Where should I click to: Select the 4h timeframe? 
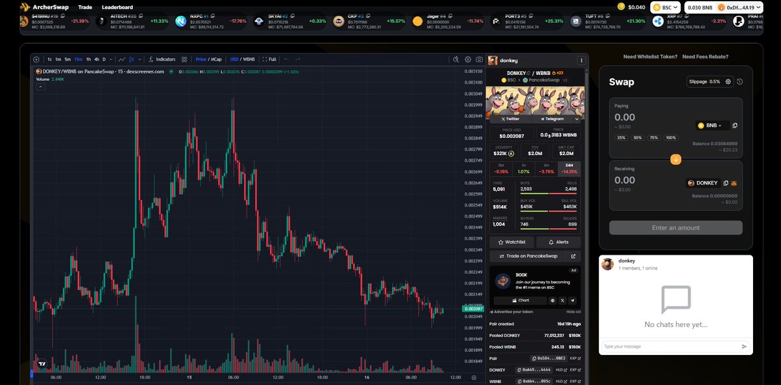[x=96, y=59]
